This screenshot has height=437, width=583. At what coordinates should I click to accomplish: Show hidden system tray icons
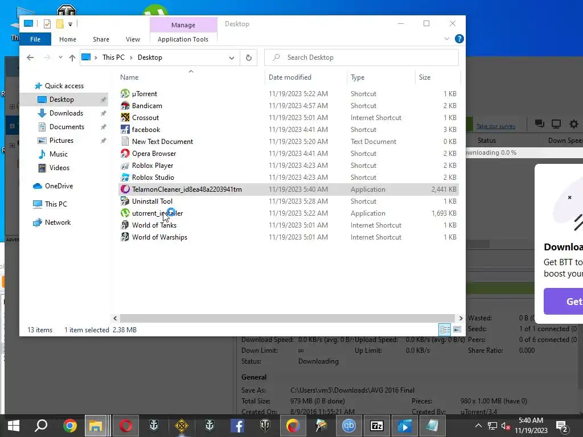point(478,426)
